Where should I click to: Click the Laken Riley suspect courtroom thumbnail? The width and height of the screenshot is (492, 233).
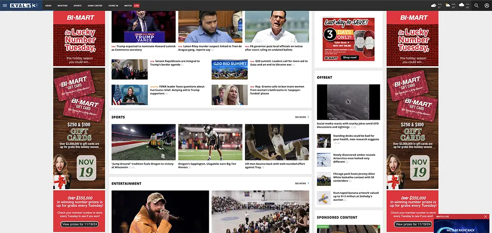[x=210, y=27]
